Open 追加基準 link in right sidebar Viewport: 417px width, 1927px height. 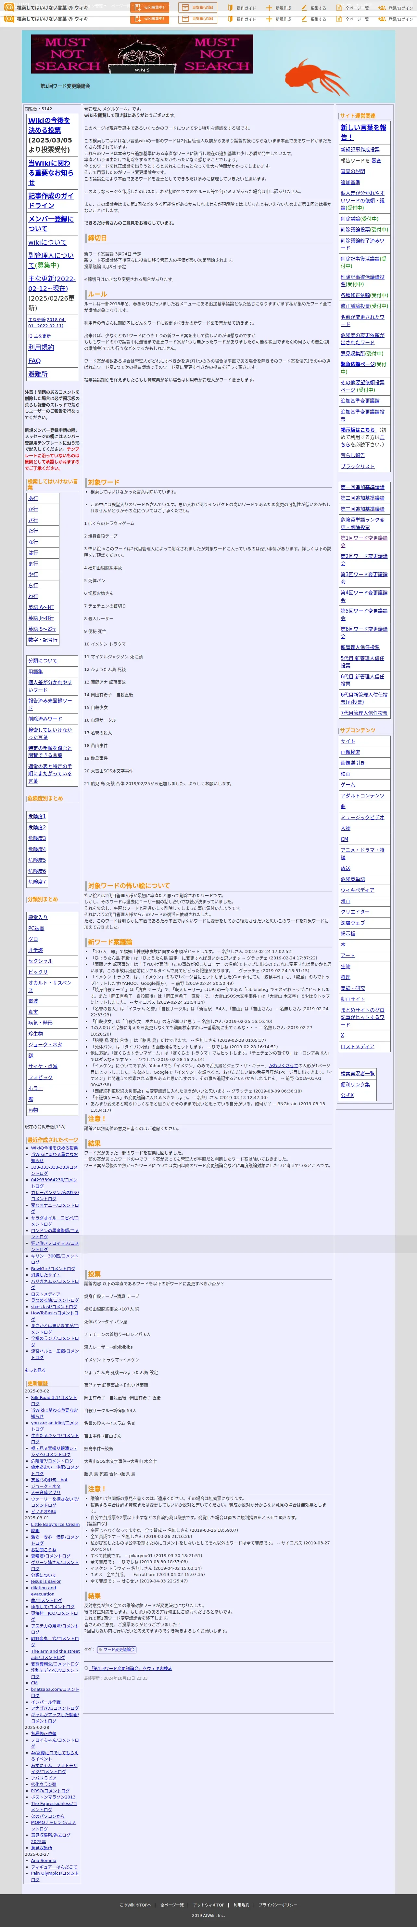click(x=350, y=183)
